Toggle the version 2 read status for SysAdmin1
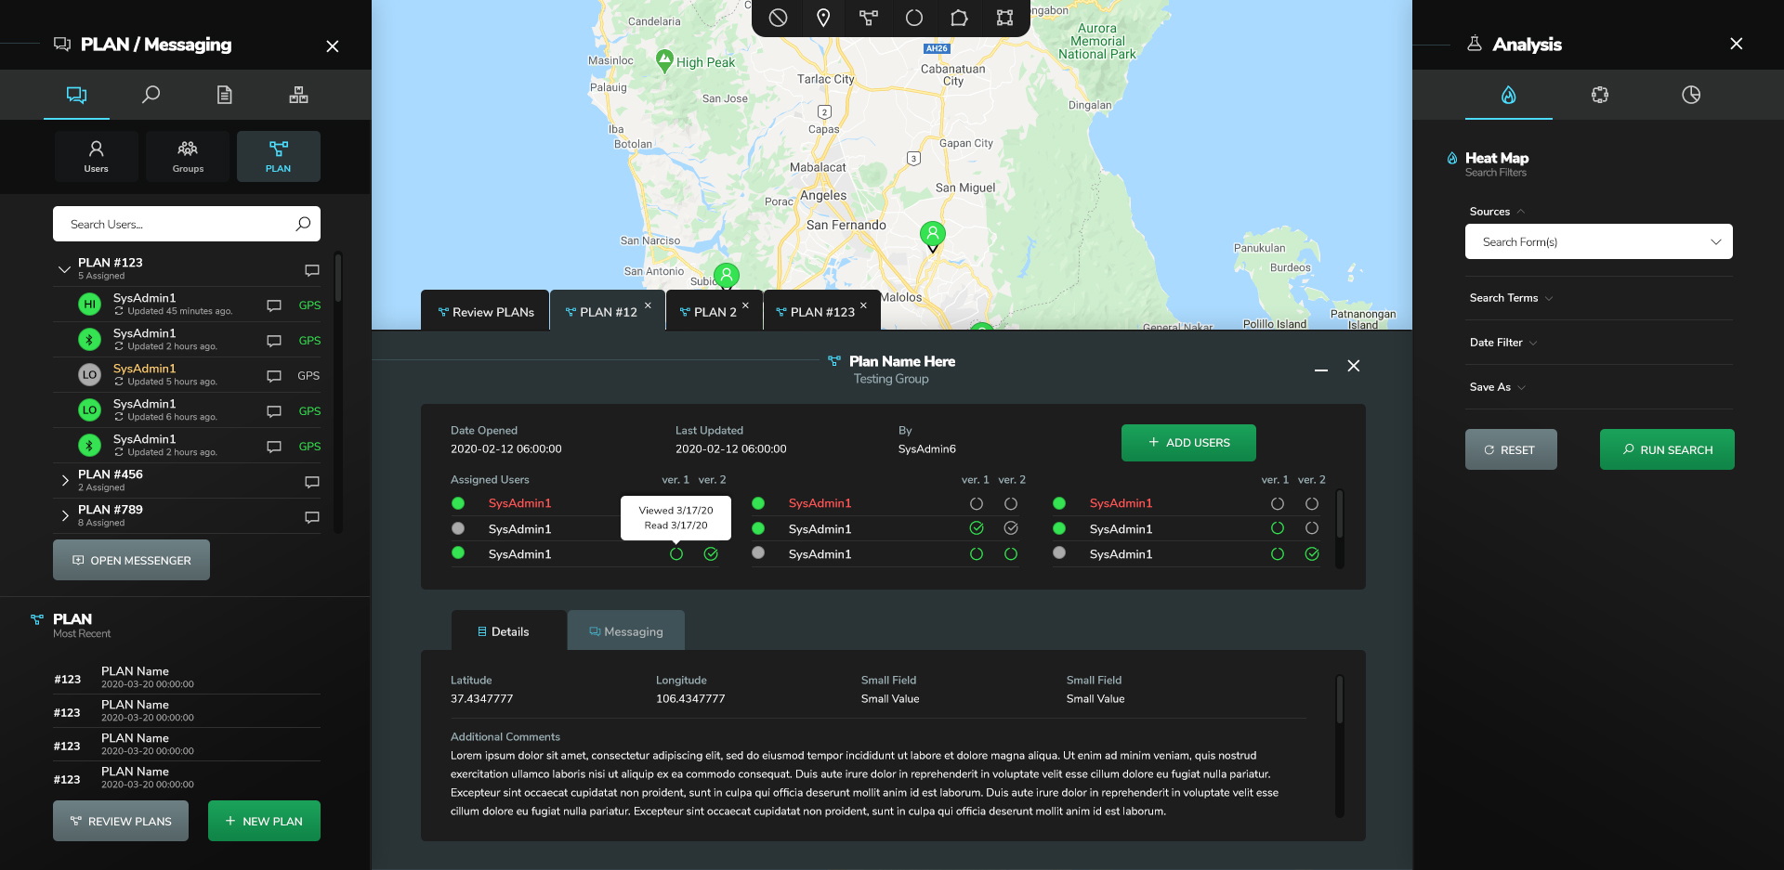The image size is (1784, 870). point(711,553)
